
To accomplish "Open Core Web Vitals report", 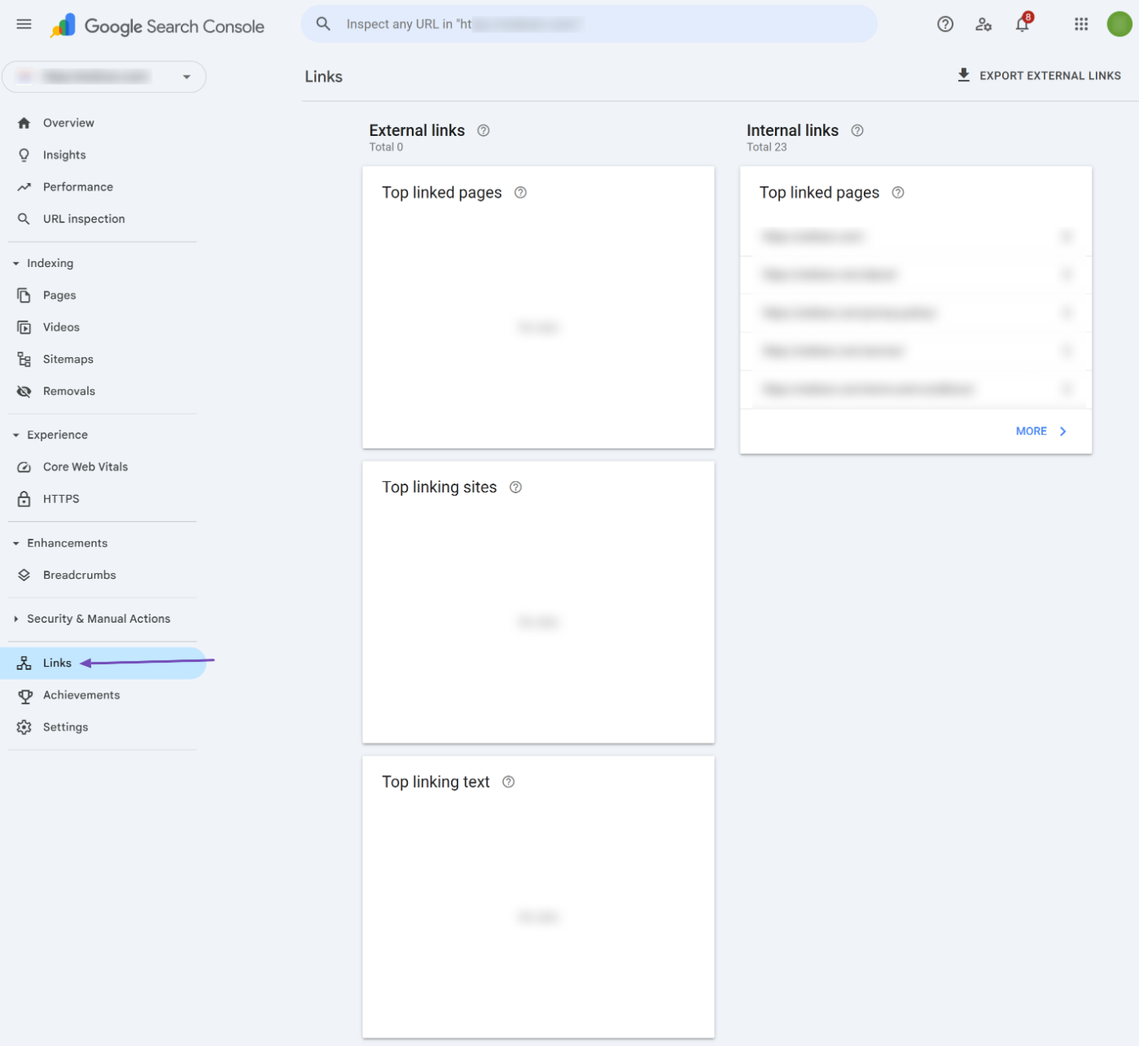I will [x=85, y=466].
